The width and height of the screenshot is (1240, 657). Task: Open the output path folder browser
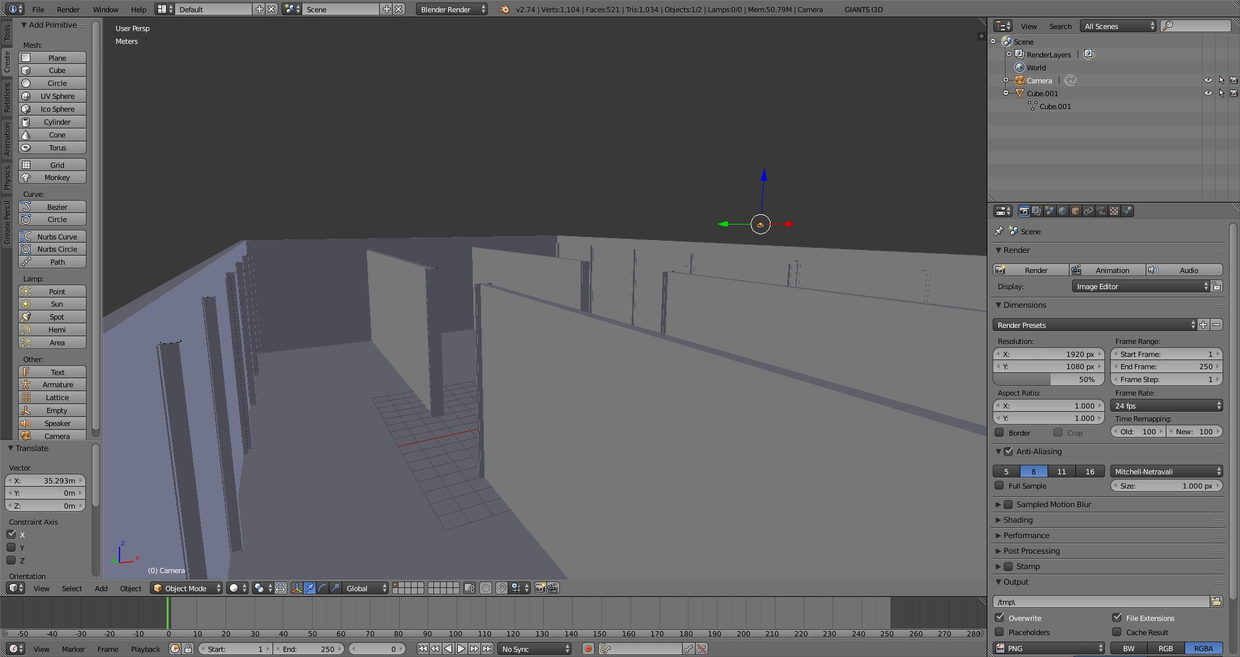(1216, 601)
